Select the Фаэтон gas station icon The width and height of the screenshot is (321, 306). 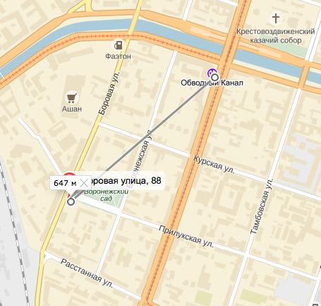(x=118, y=45)
